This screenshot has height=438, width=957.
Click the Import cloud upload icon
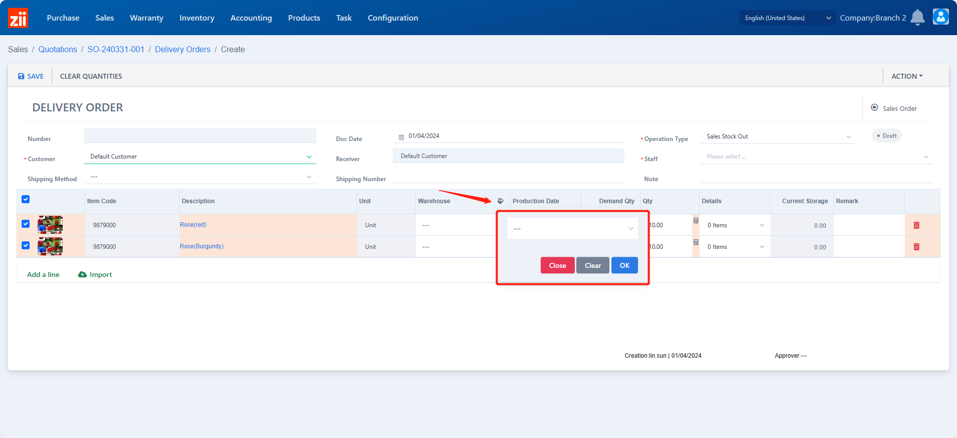[x=82, y=274]
